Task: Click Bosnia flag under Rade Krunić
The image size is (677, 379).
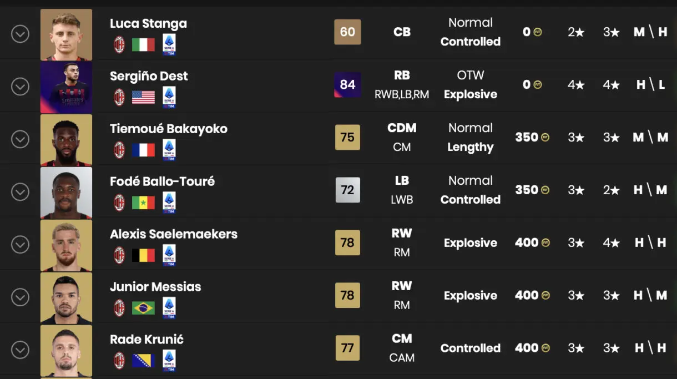Action: coord(143,361)
